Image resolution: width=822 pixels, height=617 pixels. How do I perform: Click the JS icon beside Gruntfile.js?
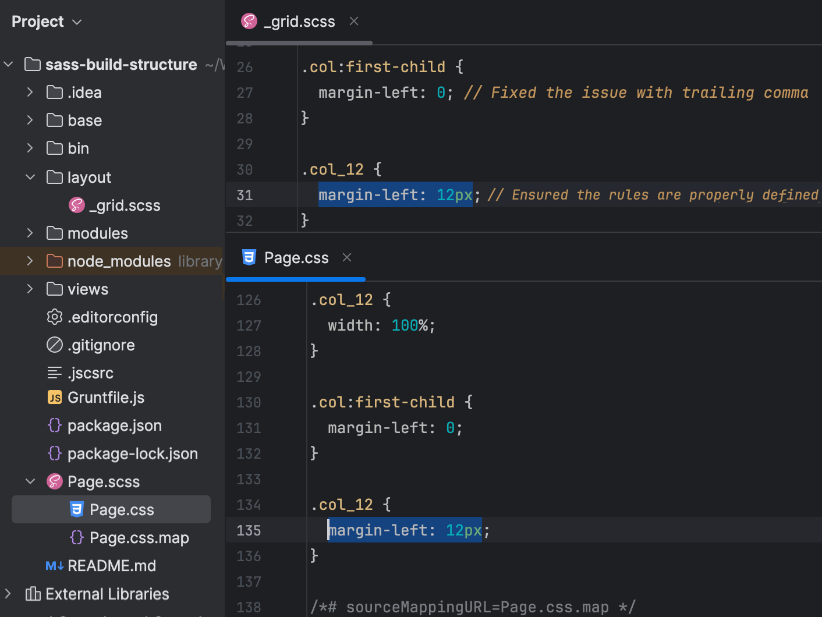[x=54, y=398]
